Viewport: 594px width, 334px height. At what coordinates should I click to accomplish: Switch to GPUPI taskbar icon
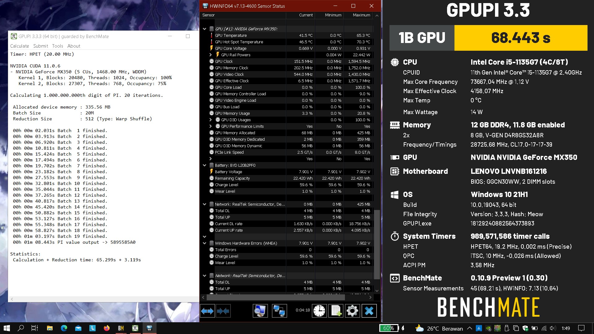135,328
